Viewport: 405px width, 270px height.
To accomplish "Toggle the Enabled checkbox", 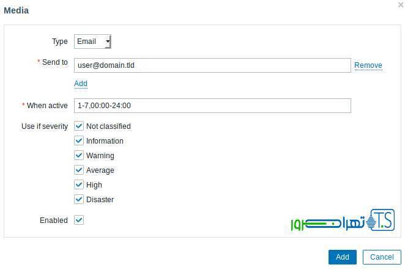I will coord(79,220).
